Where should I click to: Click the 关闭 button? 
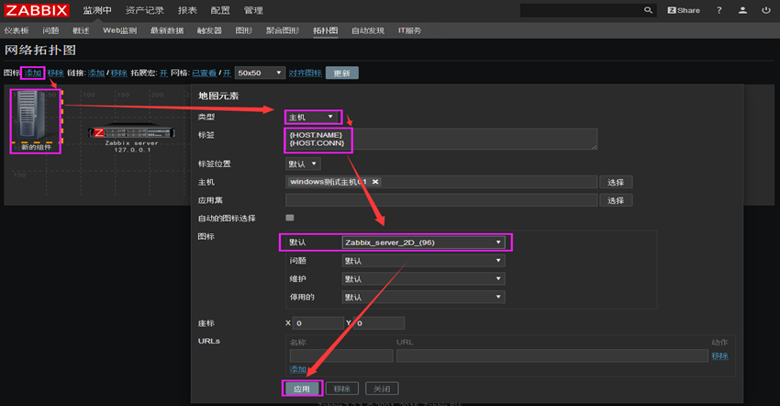(x=382, y=389)
